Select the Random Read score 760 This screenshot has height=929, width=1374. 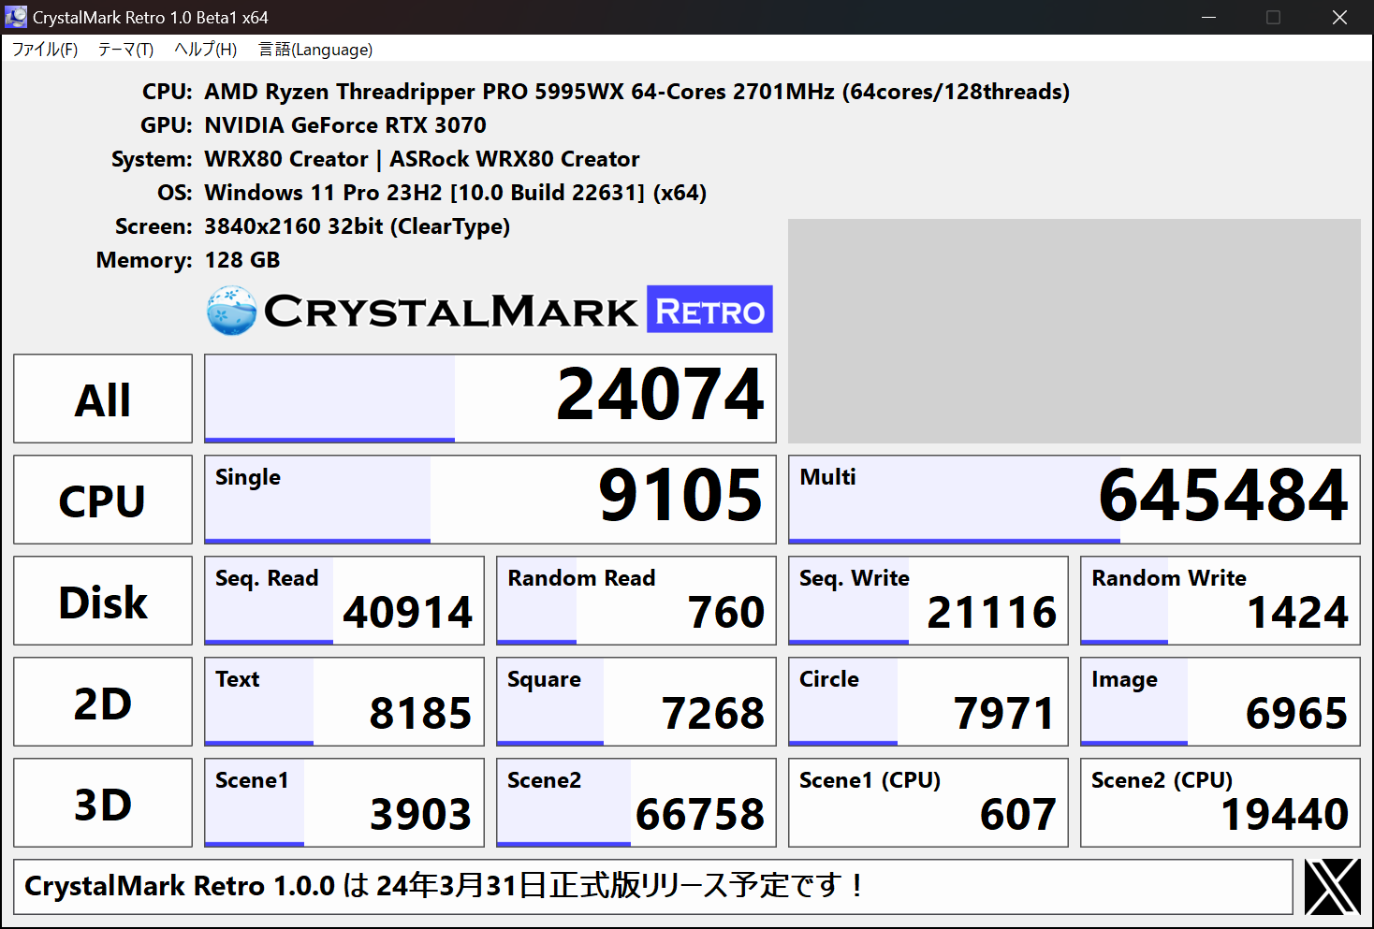coord(636,601)
